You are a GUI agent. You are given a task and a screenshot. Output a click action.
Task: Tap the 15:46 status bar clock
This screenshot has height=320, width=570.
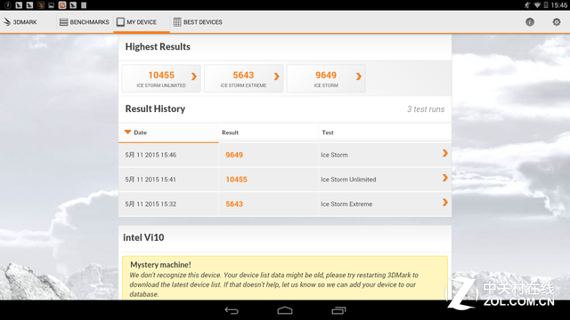pyautogui.click(x=558, y=5)
